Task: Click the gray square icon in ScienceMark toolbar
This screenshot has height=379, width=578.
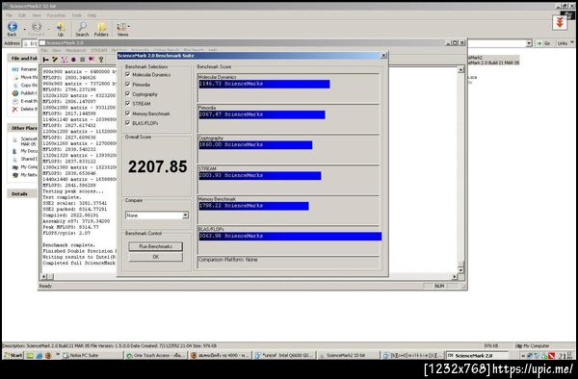Action: click(83, 60)
